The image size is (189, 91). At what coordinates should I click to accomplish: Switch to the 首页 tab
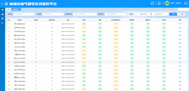click(9, 9)
